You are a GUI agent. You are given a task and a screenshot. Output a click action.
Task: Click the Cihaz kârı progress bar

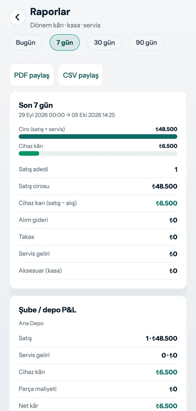[x=98, y=153]
